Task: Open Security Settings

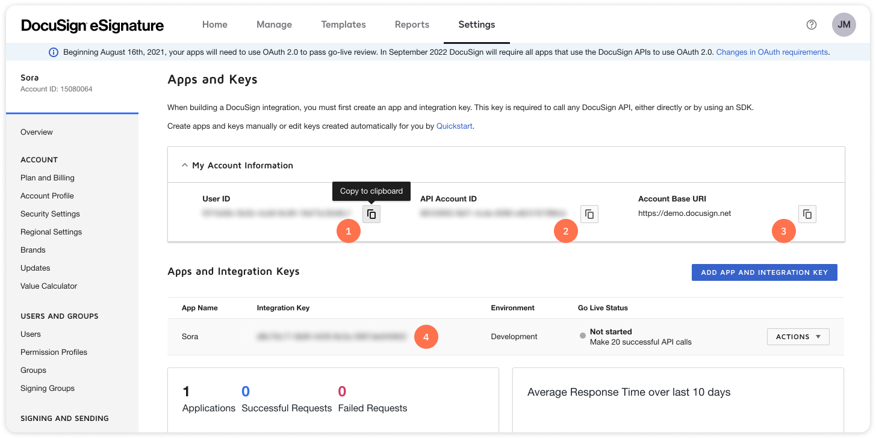Action: click(x=50, y=214)
